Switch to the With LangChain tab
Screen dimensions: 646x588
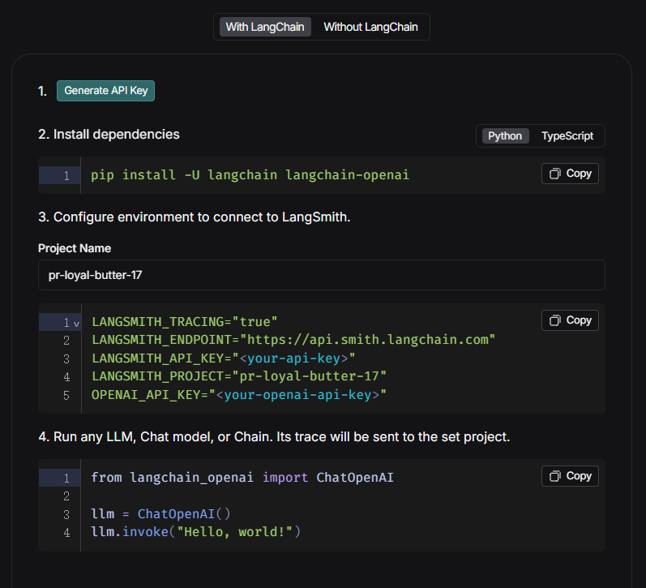[x=265, y=27]
